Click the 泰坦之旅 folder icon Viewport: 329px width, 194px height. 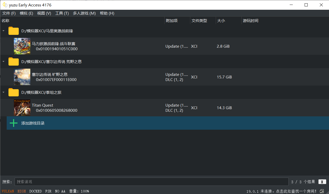click(14, 92)
